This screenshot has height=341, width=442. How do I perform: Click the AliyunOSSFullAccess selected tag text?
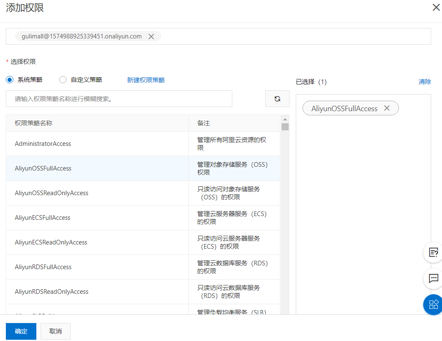344,109
